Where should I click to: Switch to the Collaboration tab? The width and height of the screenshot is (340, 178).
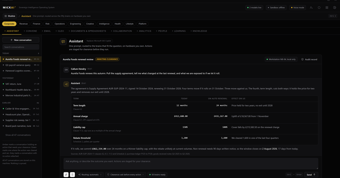tap(122, 31)
